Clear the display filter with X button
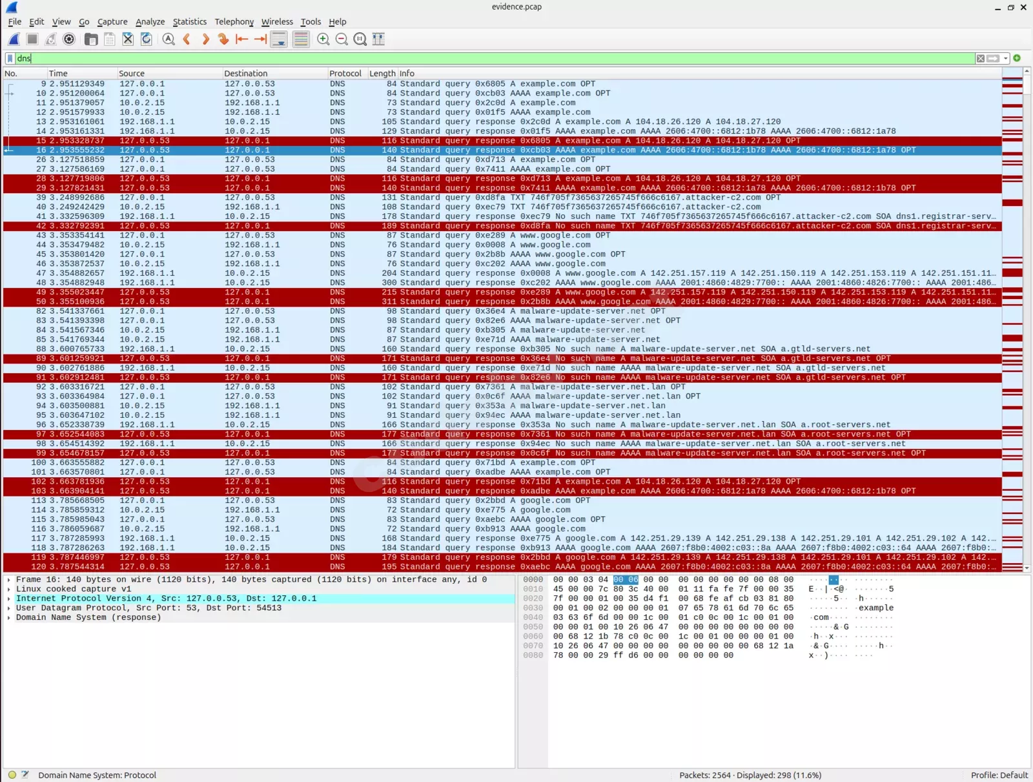 pos(981,59)
